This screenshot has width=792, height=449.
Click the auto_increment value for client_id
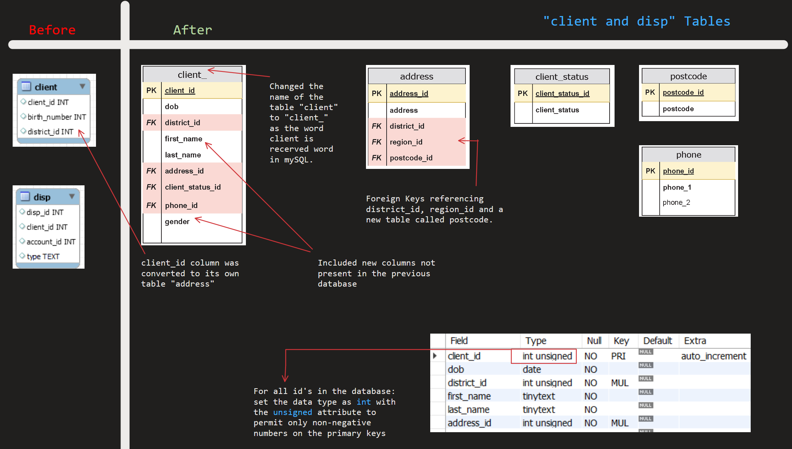point(714,356)
